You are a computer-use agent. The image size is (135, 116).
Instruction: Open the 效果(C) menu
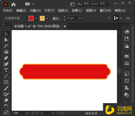(77, 11)
